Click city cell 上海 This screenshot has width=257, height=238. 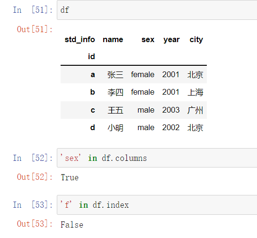[195, 92]
